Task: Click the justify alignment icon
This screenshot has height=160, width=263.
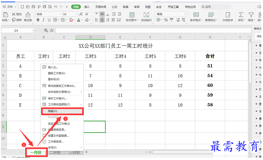Action: pyautogui.click(x=113, y=20)
